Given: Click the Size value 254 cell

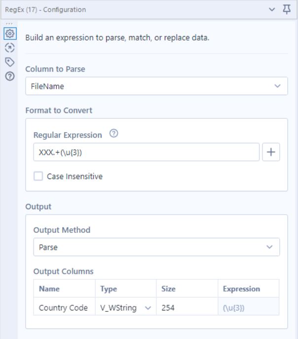Looking at the screenshot, I should [x=186, y=308].
